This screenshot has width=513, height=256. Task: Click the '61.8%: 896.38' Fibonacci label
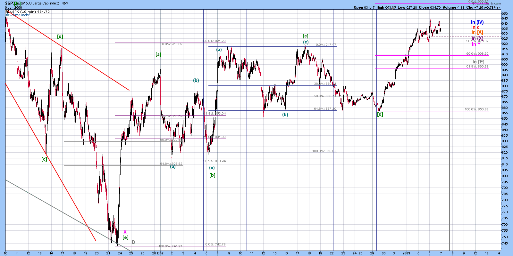pyautogui.click(x=477, y=67)
